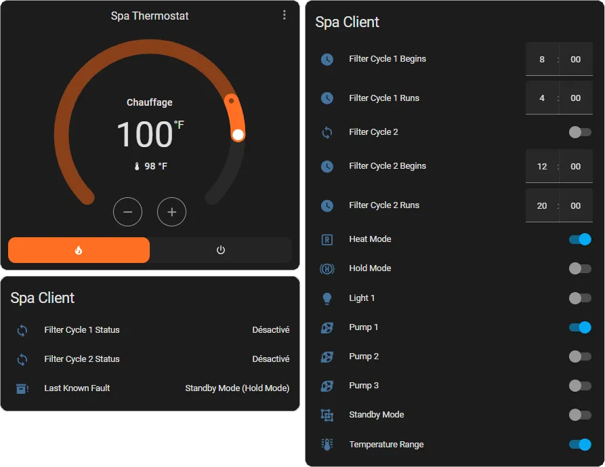605x467 pixels.
Task: Disable the Temperature Range switch
Action: pyautogui.click(x=579, y=445)
